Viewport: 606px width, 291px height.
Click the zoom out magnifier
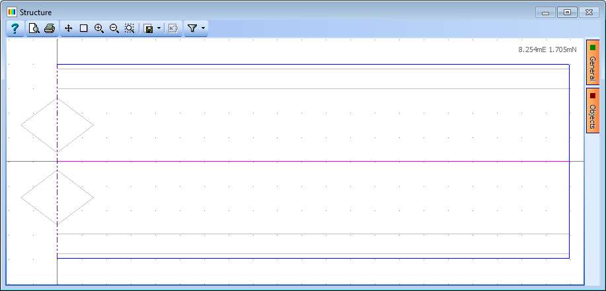click(x=114, y=28)
